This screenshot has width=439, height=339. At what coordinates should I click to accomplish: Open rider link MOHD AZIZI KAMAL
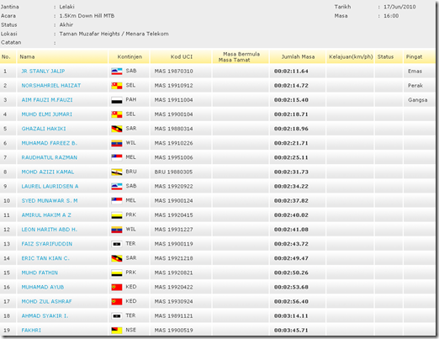[x=48, y=172]
